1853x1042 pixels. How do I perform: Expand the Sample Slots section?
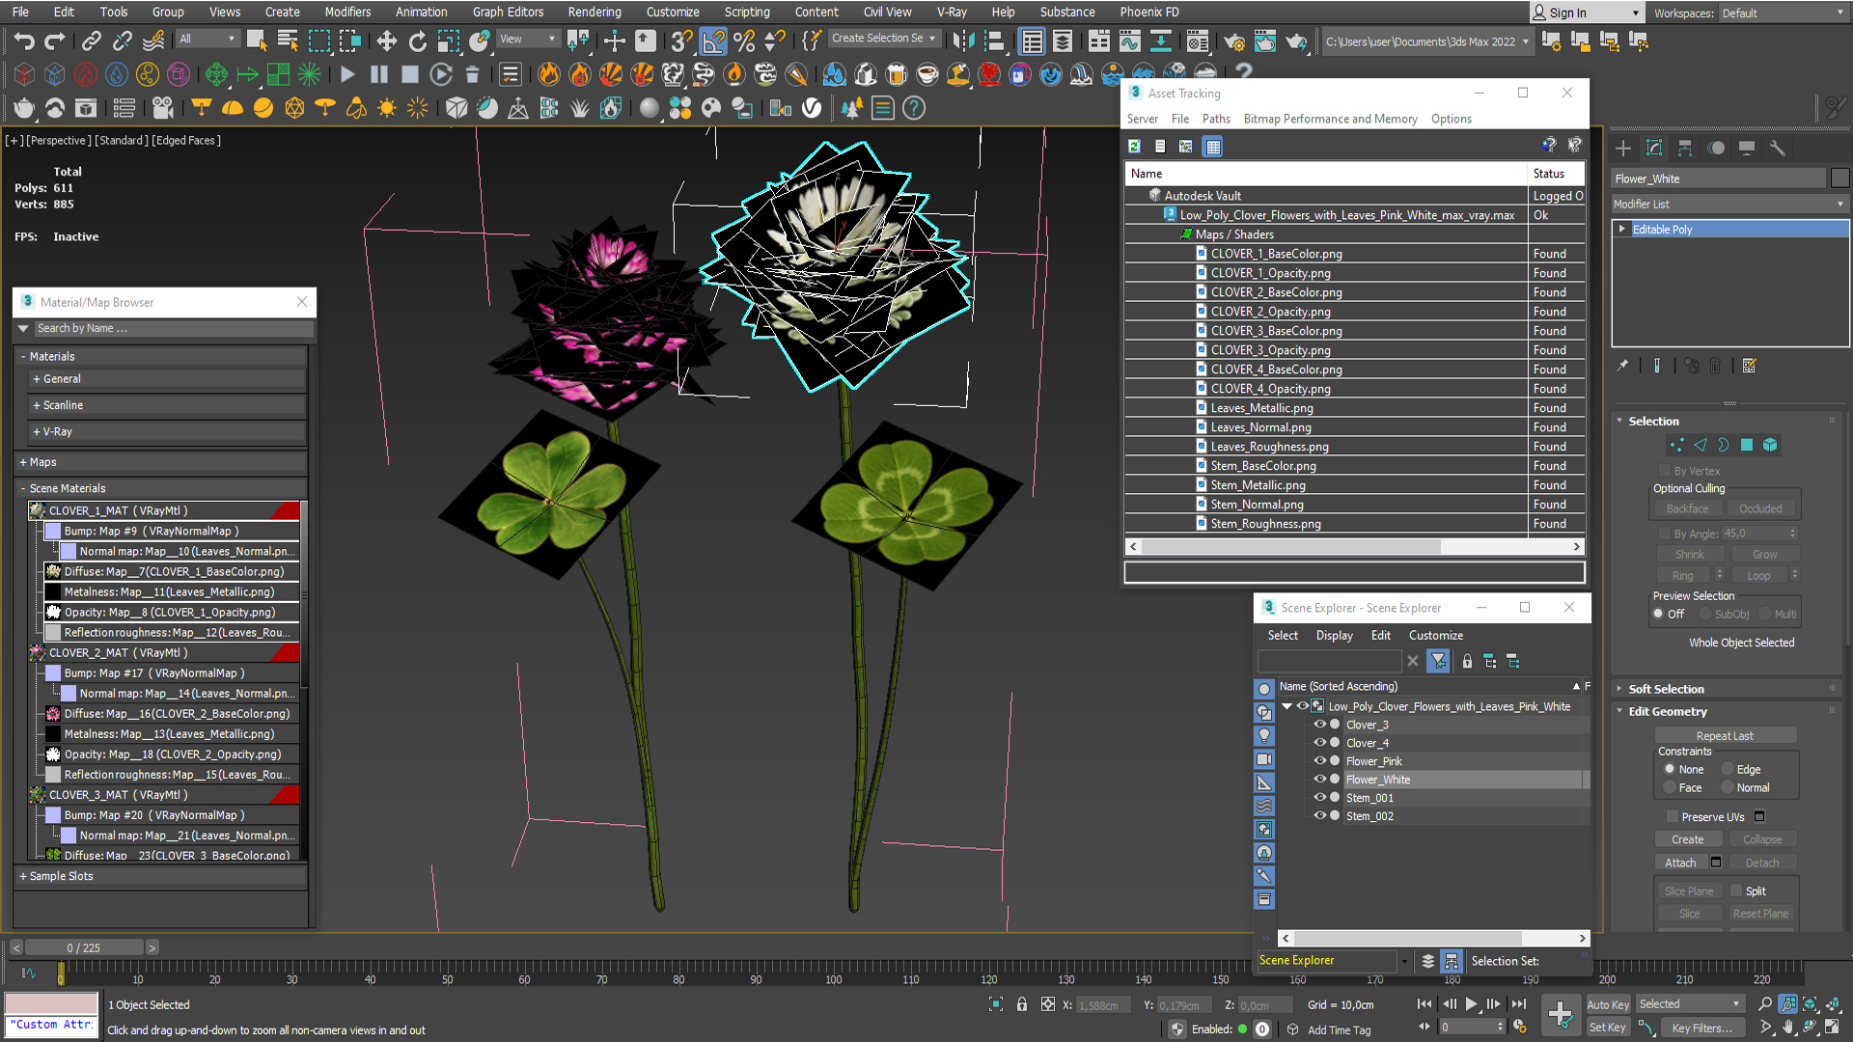coord(160,876)
